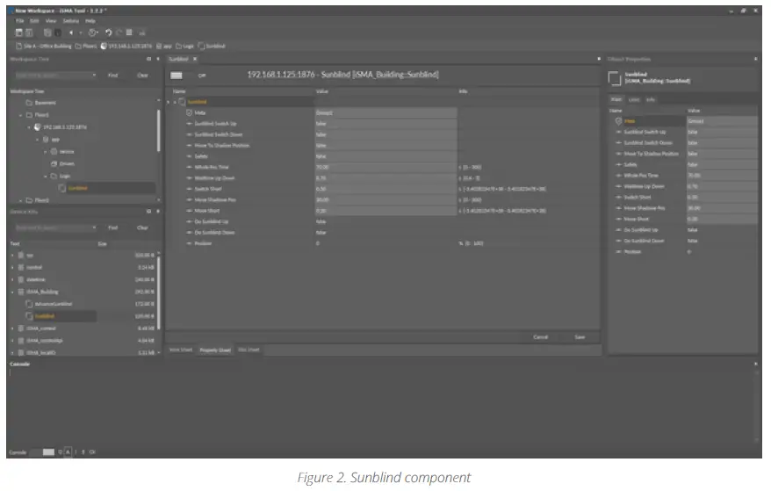Click the Basement folder icon in Workspace Tree
This screenshot has height=491, width=771.
[x=29, y=103]
